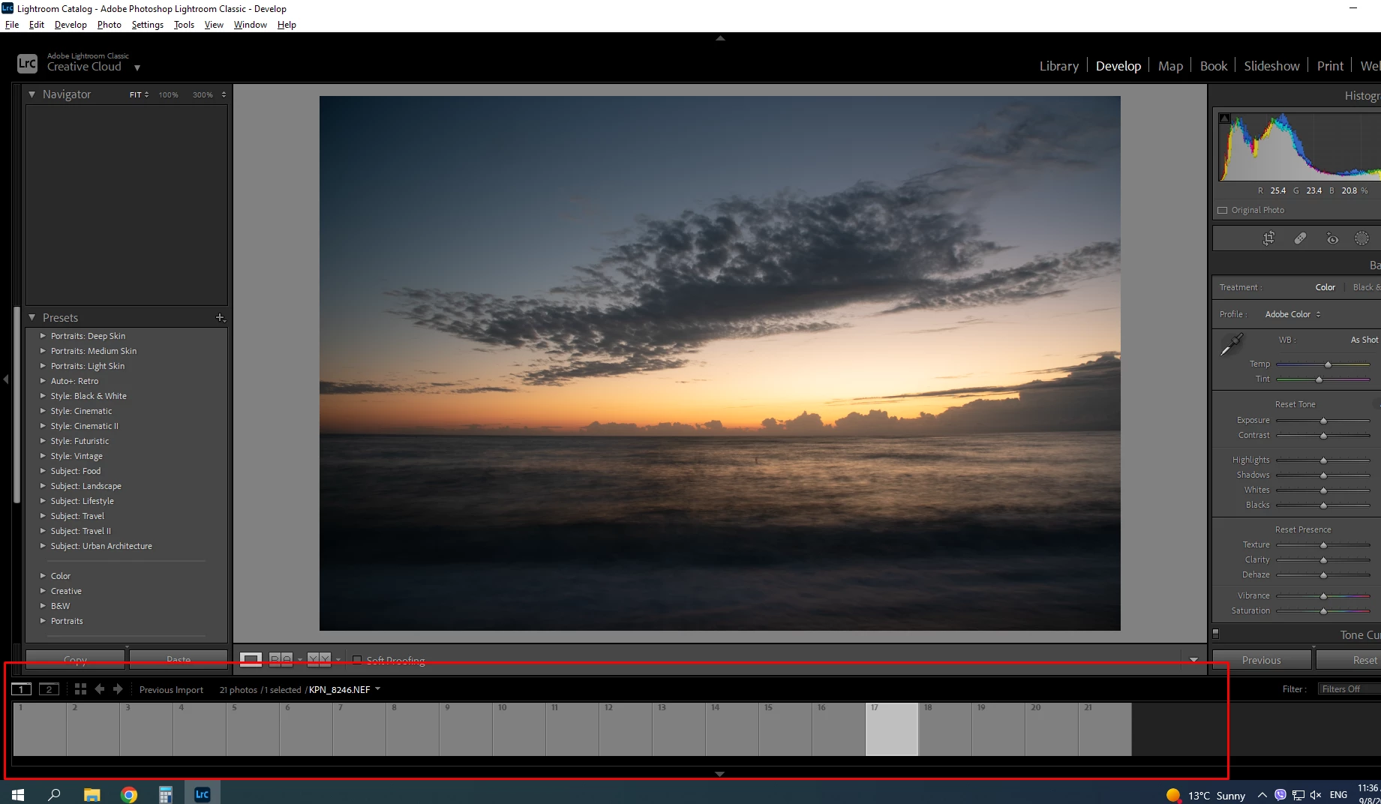Go back with filmstrip left arrow

click(99, 689)
